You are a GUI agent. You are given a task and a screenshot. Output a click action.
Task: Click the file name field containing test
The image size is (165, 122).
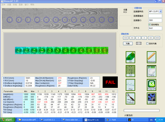[x=155, y=28]
